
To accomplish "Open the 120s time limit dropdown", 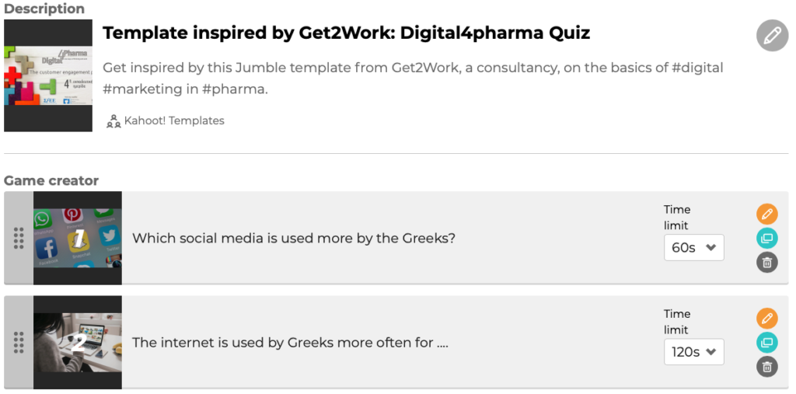I will [x=693, y=352].
